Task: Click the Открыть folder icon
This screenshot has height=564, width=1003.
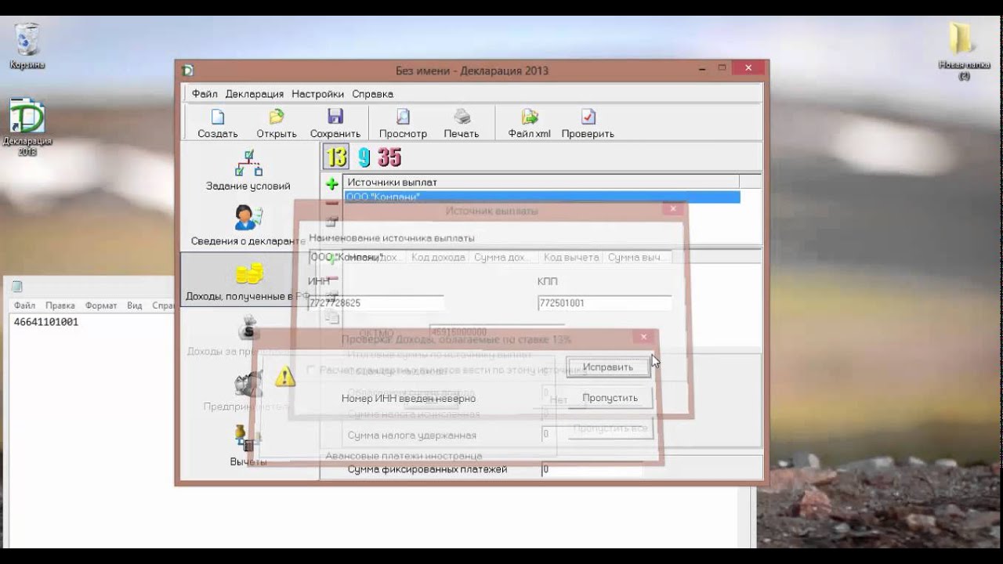Action: coord(277,117)
